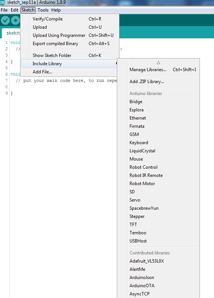214x298 pixels.
Task: Expand Include Library submenu arrow
Action: pos(116,63)
